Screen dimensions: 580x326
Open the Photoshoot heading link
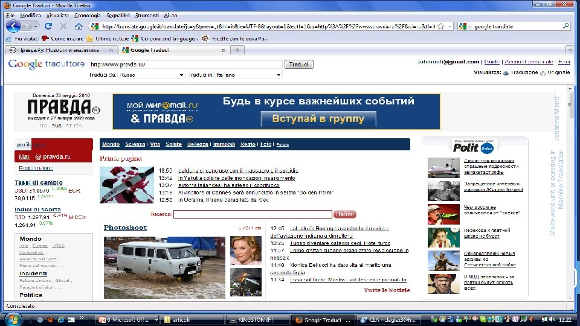point(125,228)
